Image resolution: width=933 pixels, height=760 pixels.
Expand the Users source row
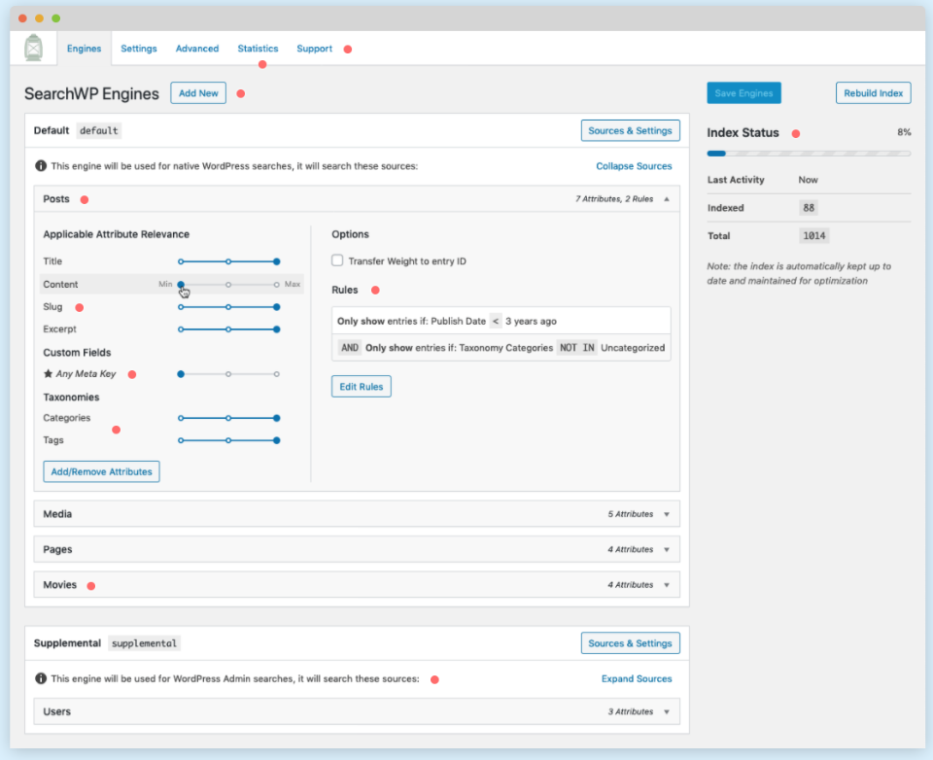[357, 711]
